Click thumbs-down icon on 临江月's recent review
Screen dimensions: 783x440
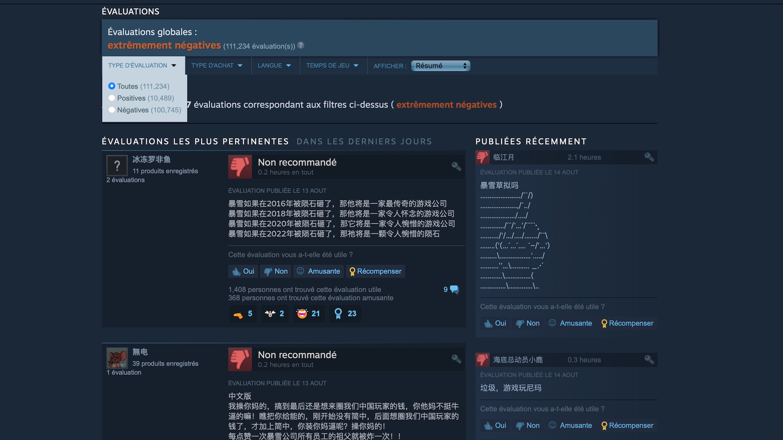tap(482, 157)
